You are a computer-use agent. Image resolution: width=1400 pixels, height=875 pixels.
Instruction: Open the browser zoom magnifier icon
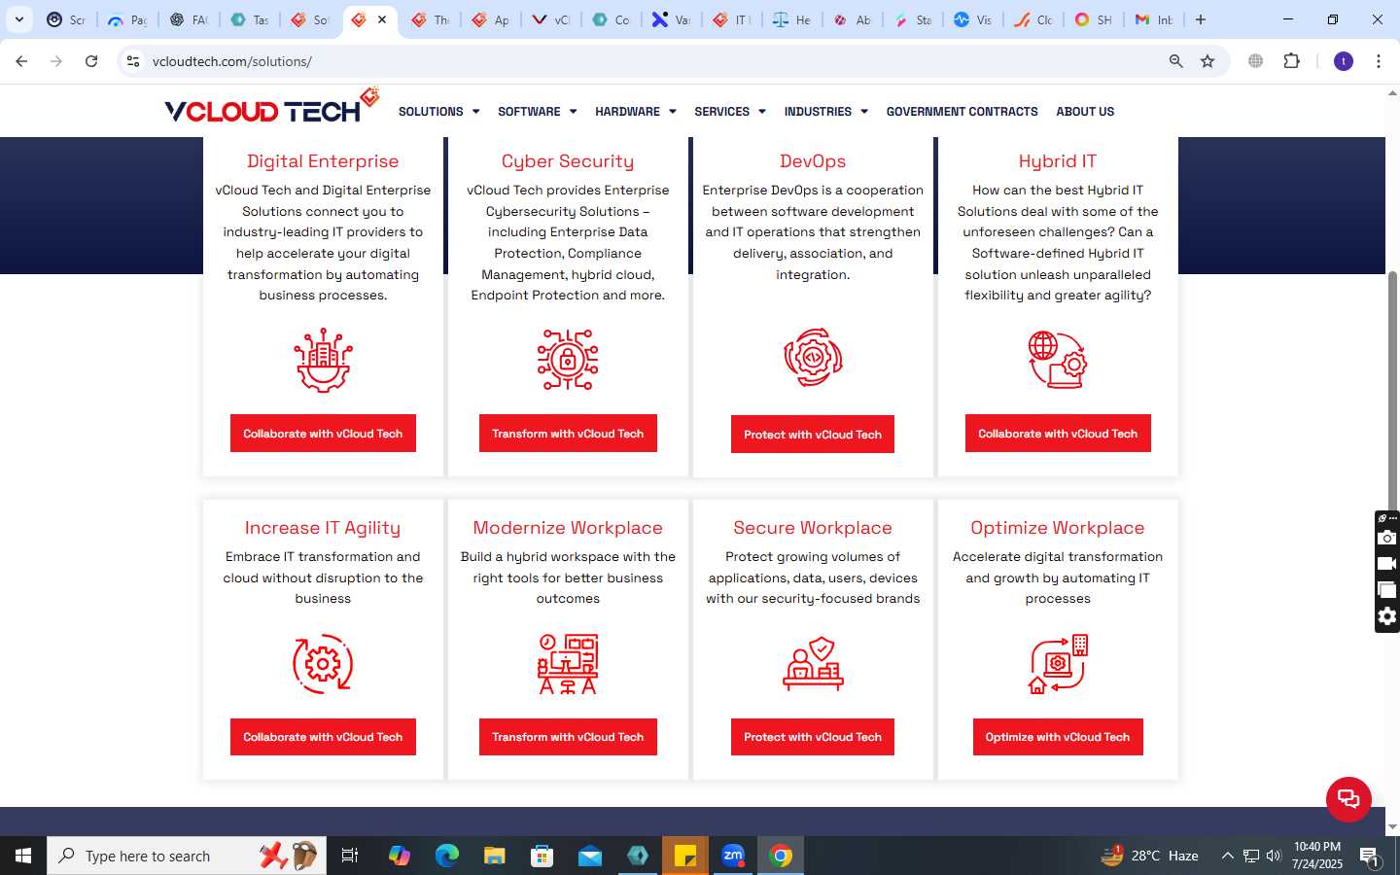1175,61
